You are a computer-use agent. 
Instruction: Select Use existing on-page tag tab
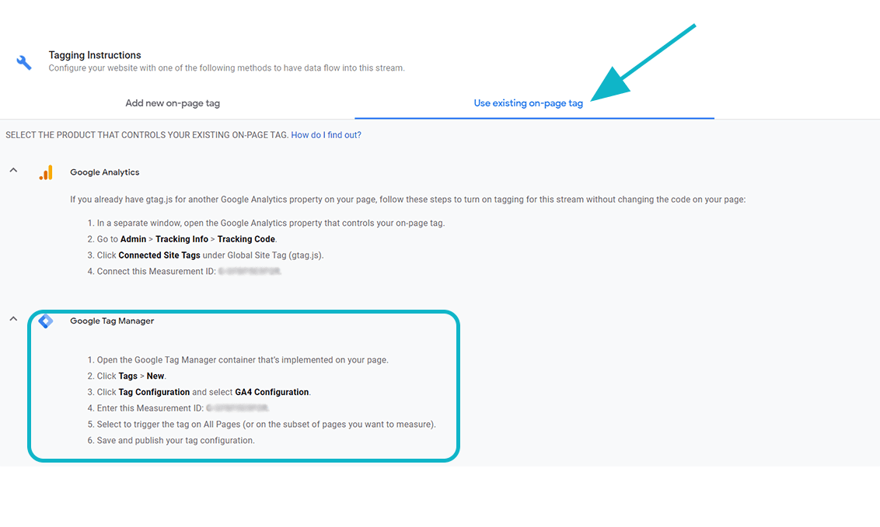tap(528, 103)
